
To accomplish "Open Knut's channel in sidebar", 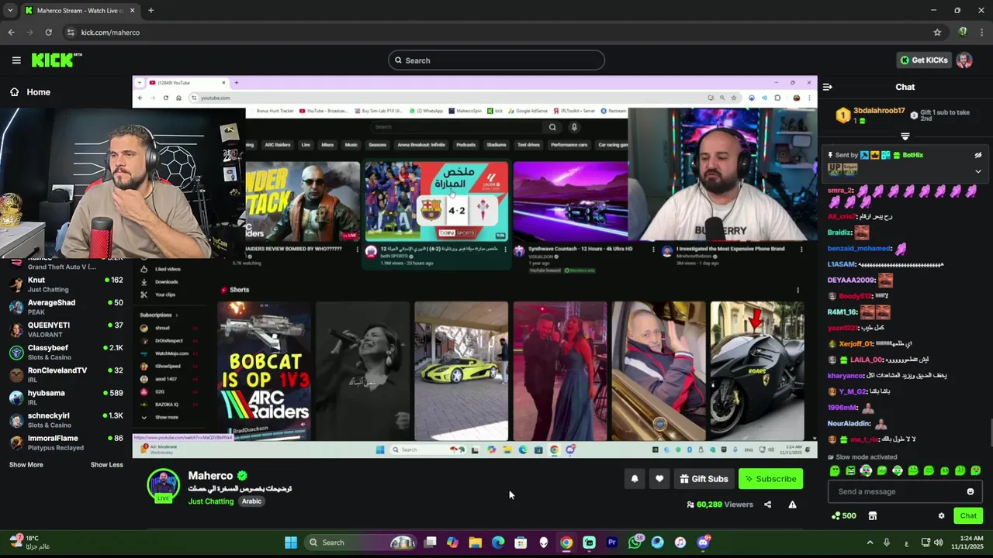I will click(x=66, y=284).
